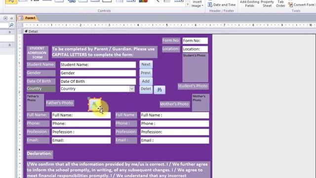Click the Next button on the form
The image size is (316, 178).
click(146, 64)
